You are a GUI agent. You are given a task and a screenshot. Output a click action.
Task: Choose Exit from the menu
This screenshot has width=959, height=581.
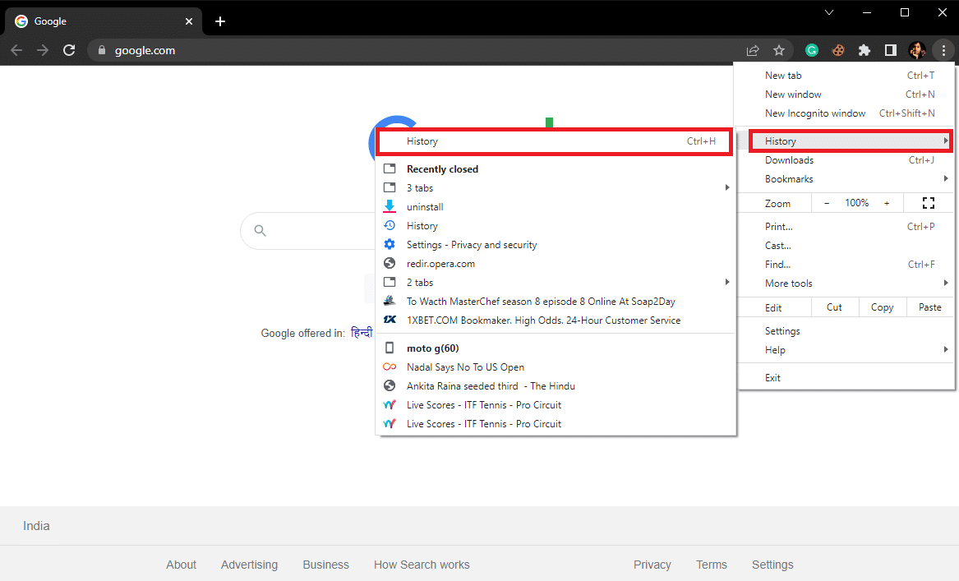(846, 378)
